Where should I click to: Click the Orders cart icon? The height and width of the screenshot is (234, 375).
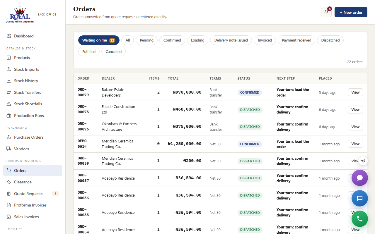click(x=9, y=171)
